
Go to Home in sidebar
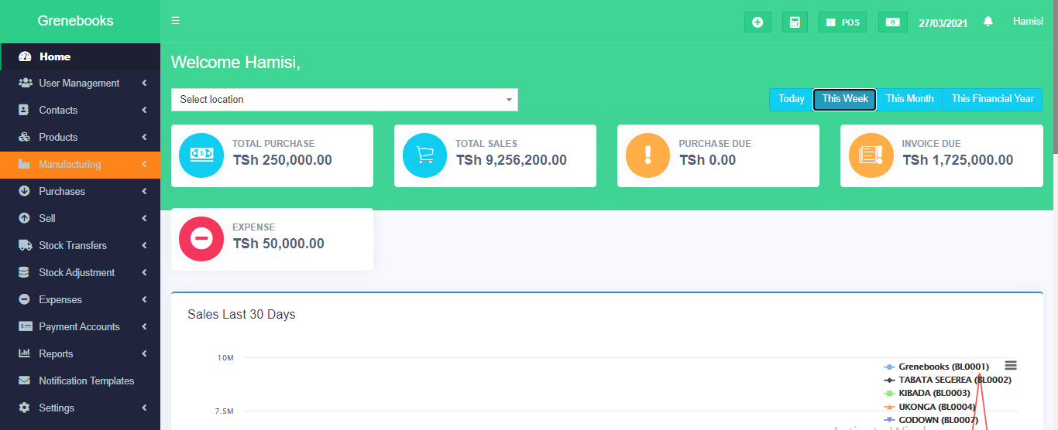pyautogui.click(x=55, y=56)
